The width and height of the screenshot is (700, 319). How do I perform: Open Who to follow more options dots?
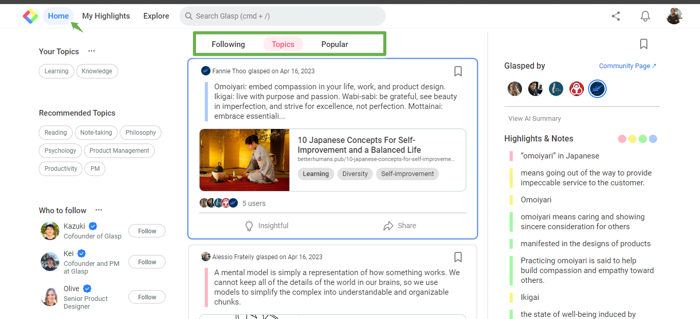click(x=99, y=210)
